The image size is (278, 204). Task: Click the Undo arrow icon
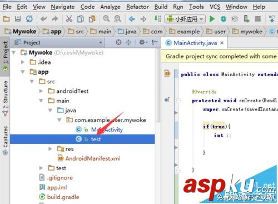pyautogui.click(x=44, y=19)
